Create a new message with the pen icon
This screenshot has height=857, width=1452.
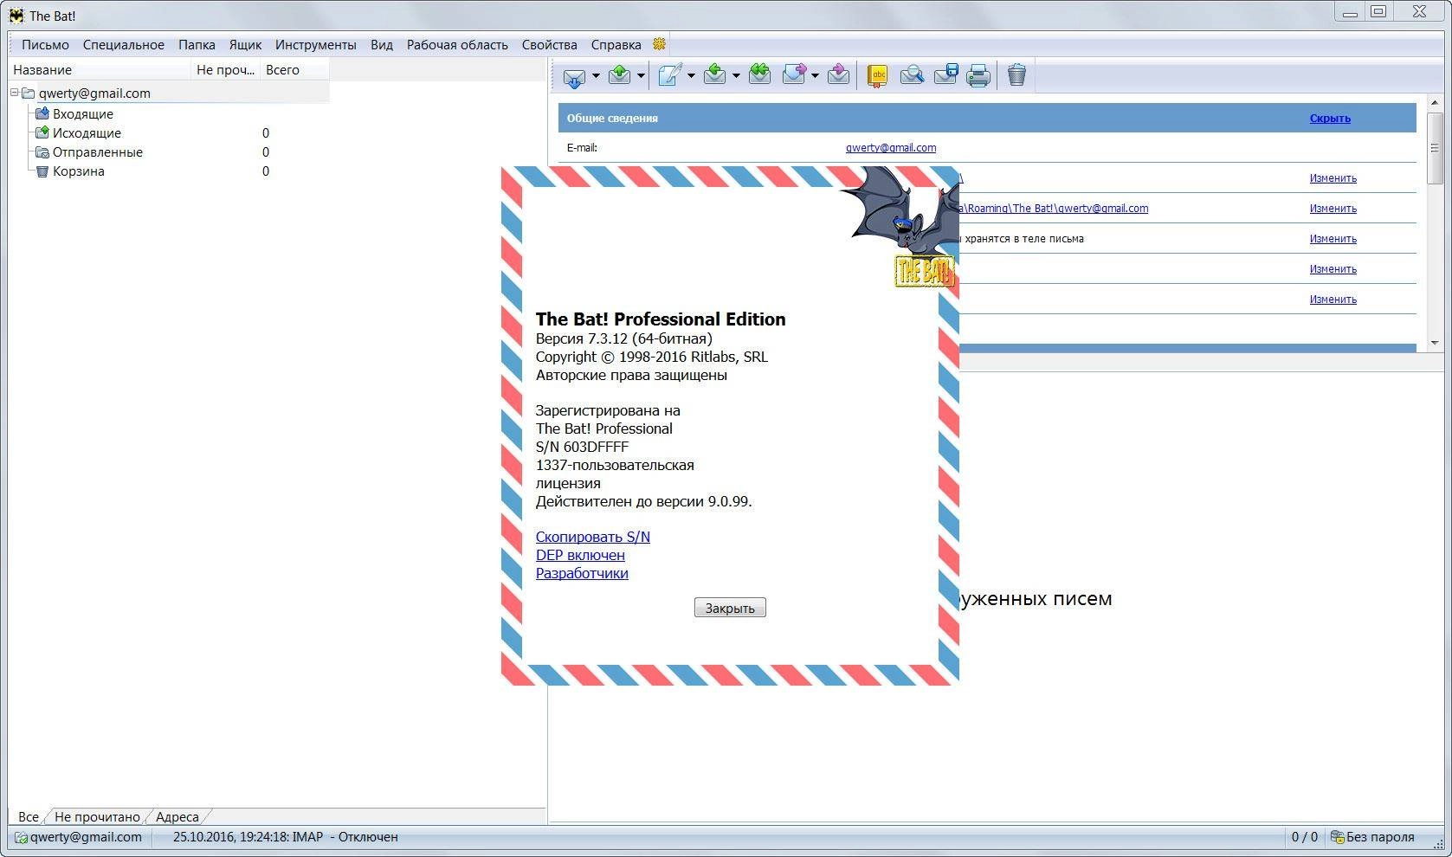669,75
